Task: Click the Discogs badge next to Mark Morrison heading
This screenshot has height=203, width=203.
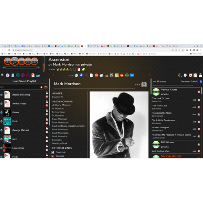Action: point(144,84)
